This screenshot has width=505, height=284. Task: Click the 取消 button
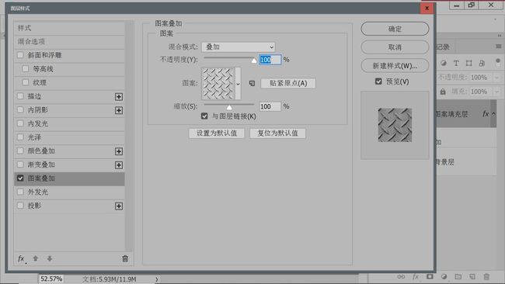pyautogui.click(x=395, y=47)
